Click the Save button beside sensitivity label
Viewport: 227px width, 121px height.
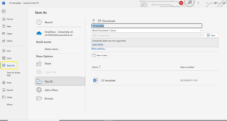click(x=211, y=36)
